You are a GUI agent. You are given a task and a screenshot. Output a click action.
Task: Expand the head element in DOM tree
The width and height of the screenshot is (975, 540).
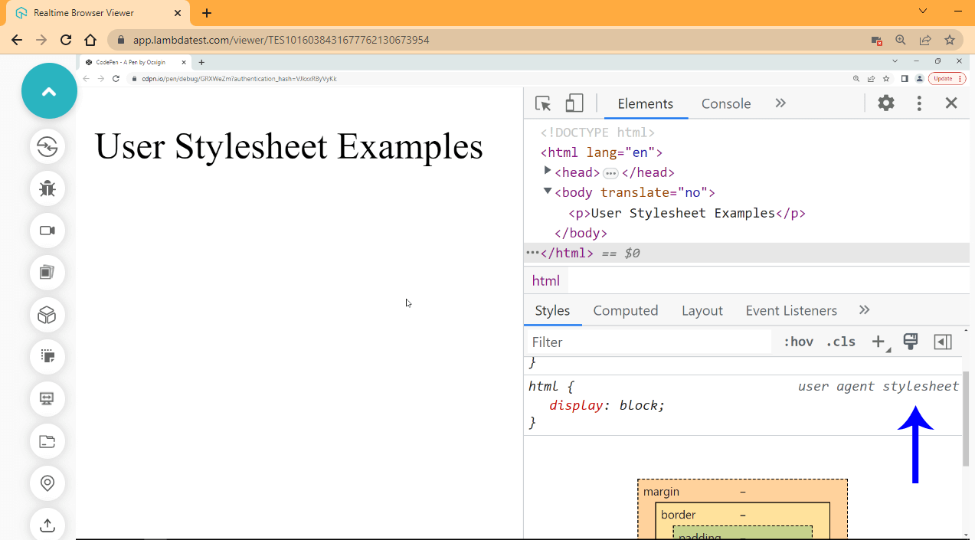click(x=548, y=172)
